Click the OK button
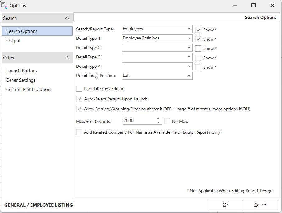This screenshot has width=282, height=213. pyautogui.click(x=226, y=205)
